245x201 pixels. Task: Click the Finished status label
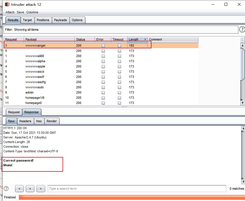click(10, 197)
